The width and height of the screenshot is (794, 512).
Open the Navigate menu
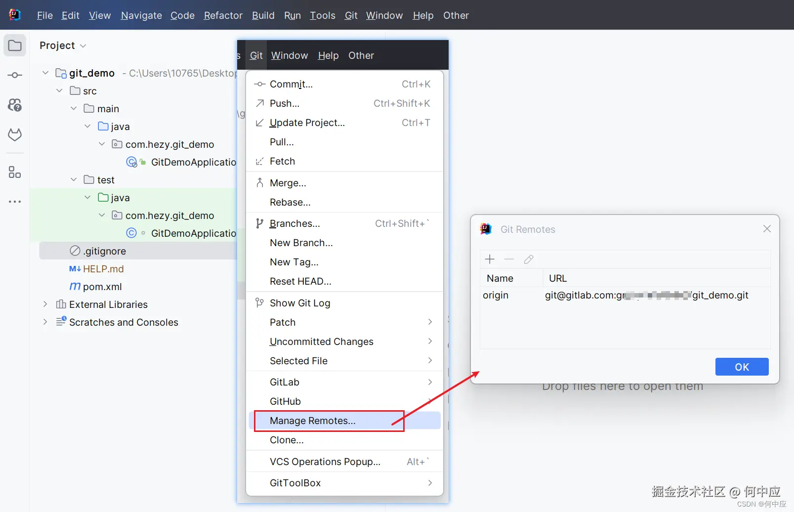point(141,15)
